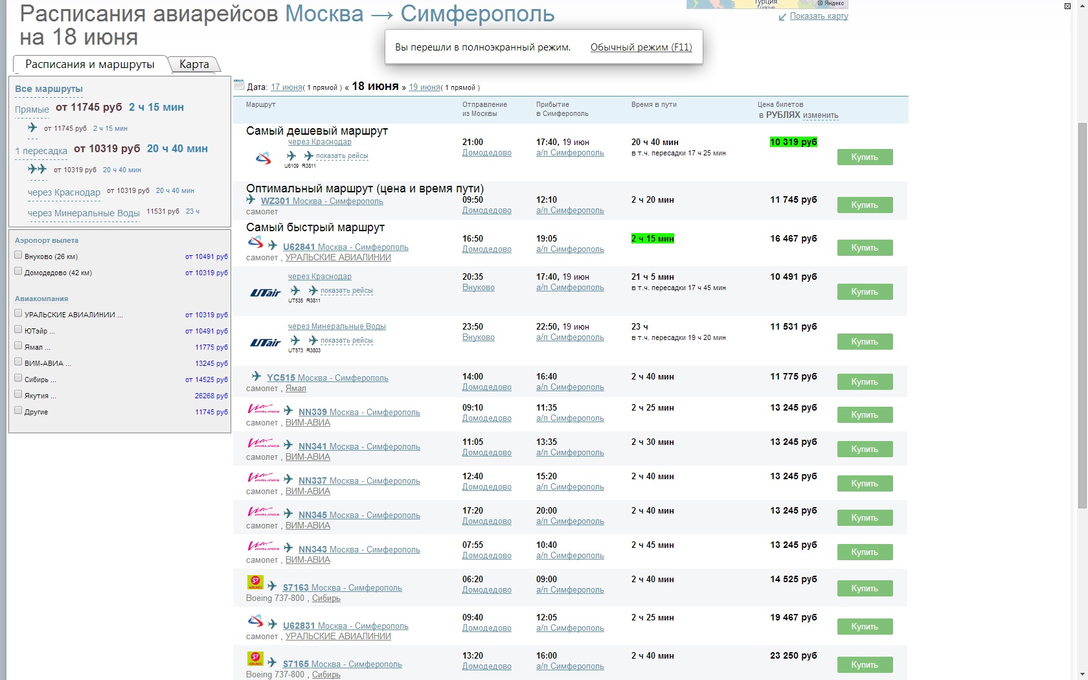The height and width of the screenshot is (680, 1088).
Task: Click the double-plane icon under 1 пересадка
Action: 37,169
